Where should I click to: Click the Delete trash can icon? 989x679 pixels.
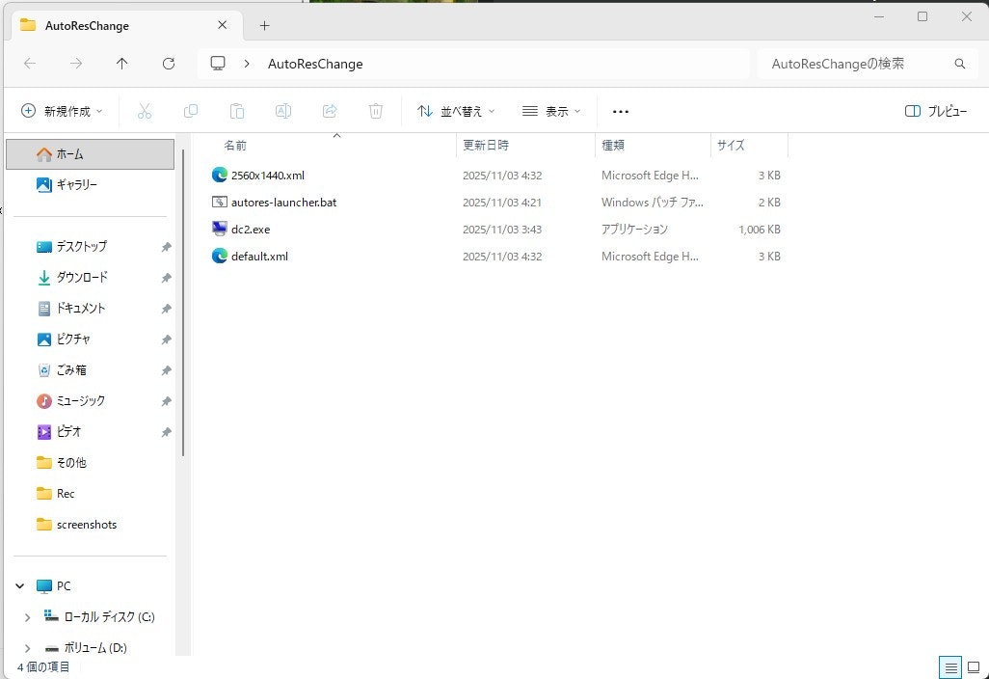pos(375,111)
